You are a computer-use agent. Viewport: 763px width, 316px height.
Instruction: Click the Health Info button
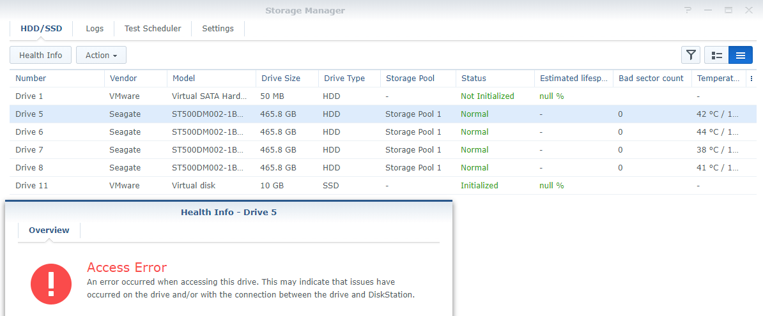click(x=41, y=56)
